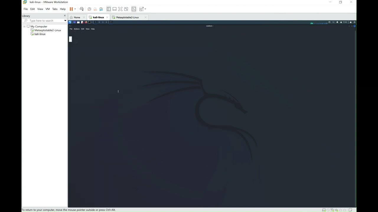Launch Firefox from the Kali panel
The width and height of the screenshot is (378, 212).
tap(86, 22)
